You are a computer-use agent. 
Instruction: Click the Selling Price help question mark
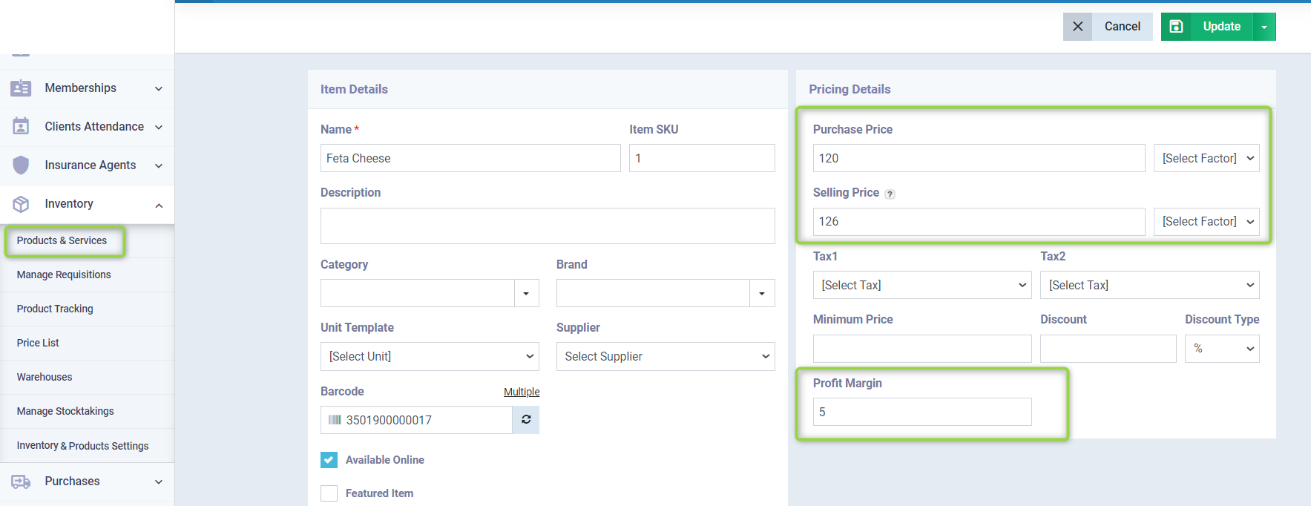click(890, 194)
